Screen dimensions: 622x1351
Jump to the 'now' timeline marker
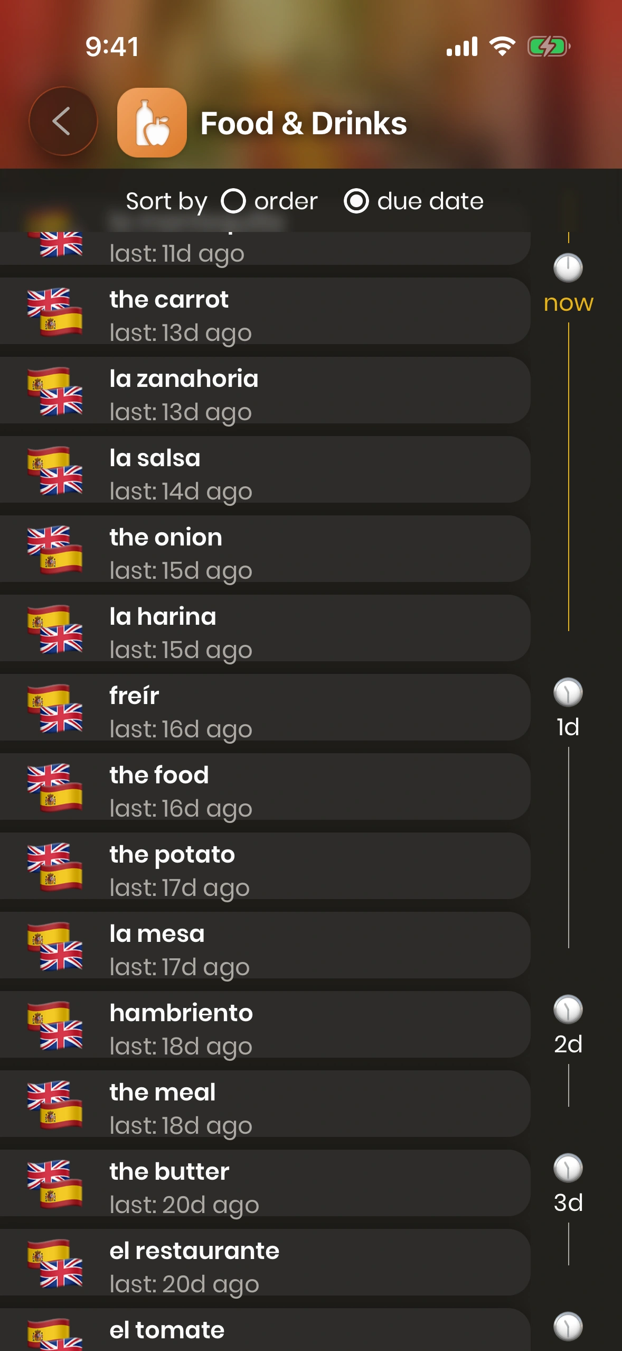pos(568,303)
